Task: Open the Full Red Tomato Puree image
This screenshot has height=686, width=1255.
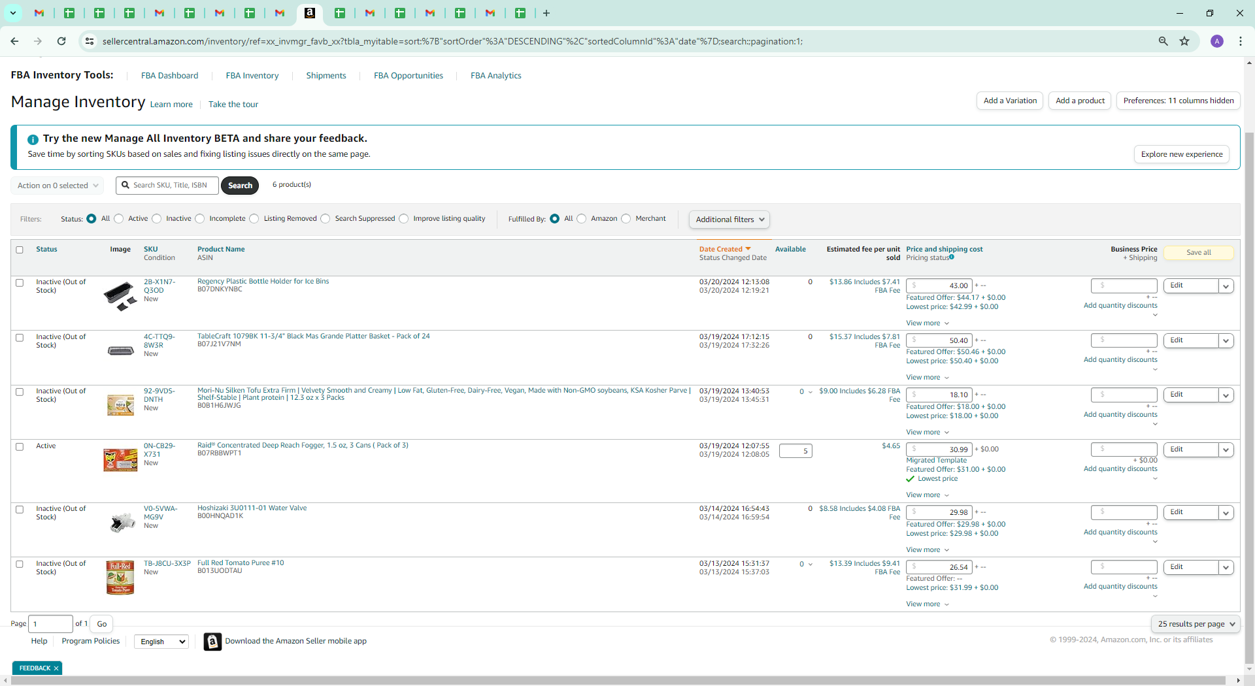Action: click(x=120, y=578)
